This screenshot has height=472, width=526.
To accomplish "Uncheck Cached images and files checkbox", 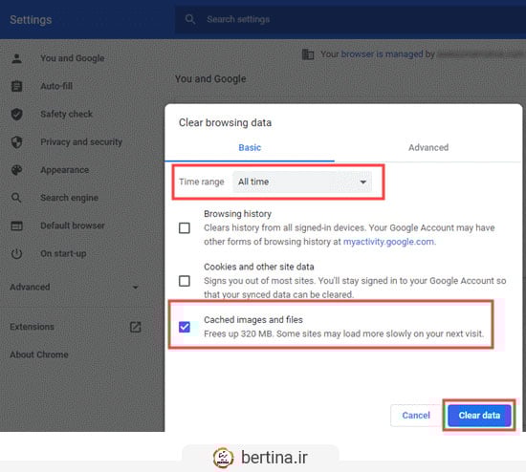I will pyautogui.click(x=185, y=327).
